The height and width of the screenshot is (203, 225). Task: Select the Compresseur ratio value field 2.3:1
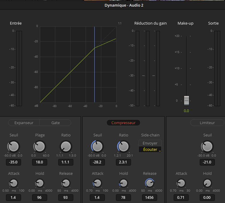pyautogui.click(x=123, y=162)
